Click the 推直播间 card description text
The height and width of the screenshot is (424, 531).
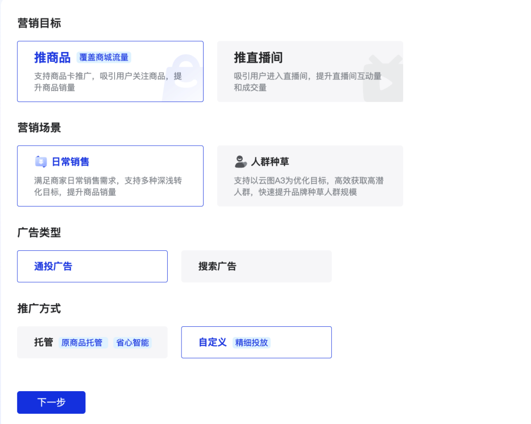[x=307, y=82]
